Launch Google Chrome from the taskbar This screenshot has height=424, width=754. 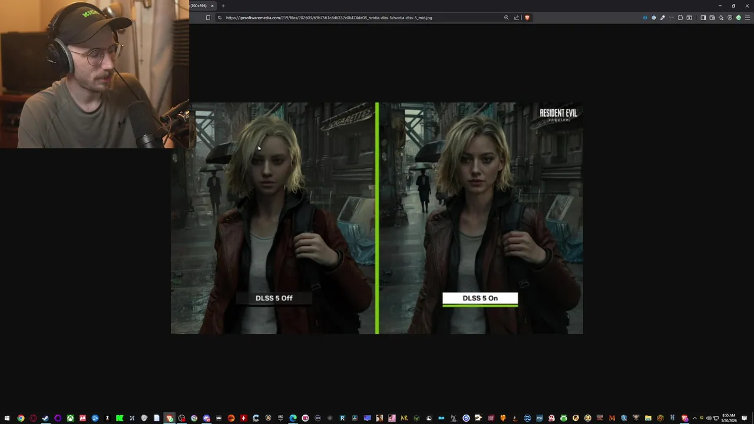(21, 418)
